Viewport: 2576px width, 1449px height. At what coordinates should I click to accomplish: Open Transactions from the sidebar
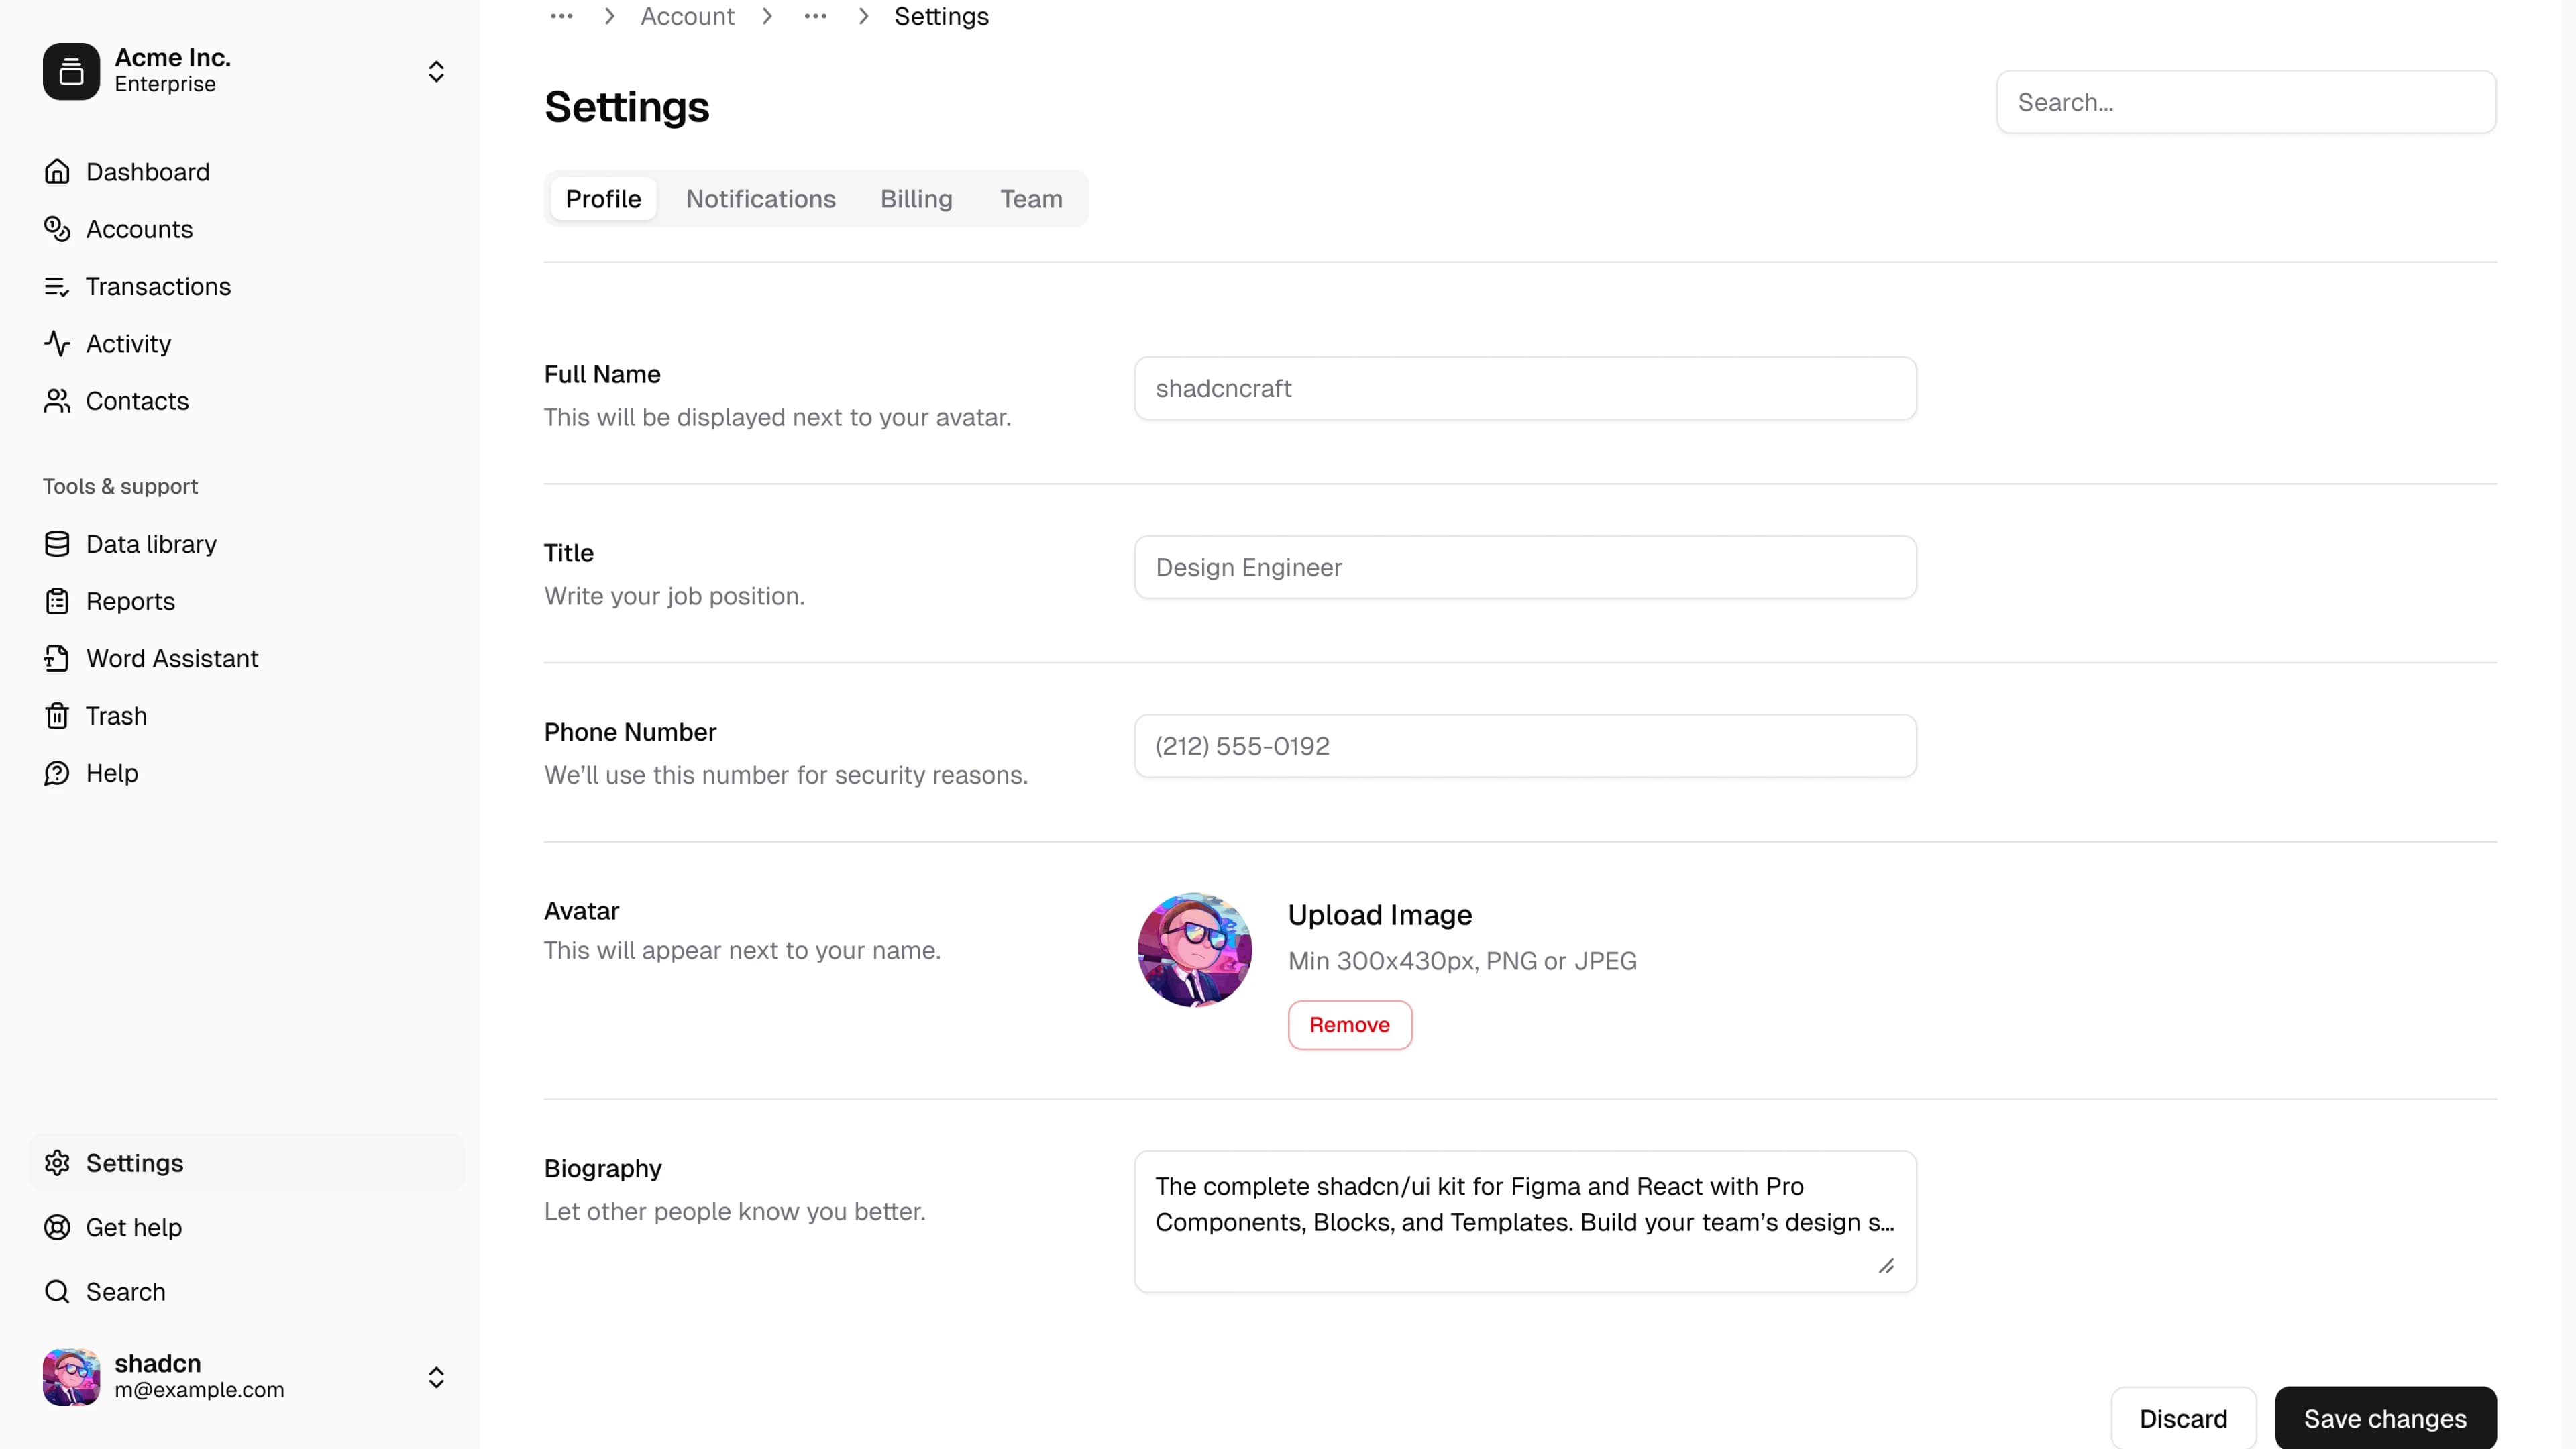159,286
